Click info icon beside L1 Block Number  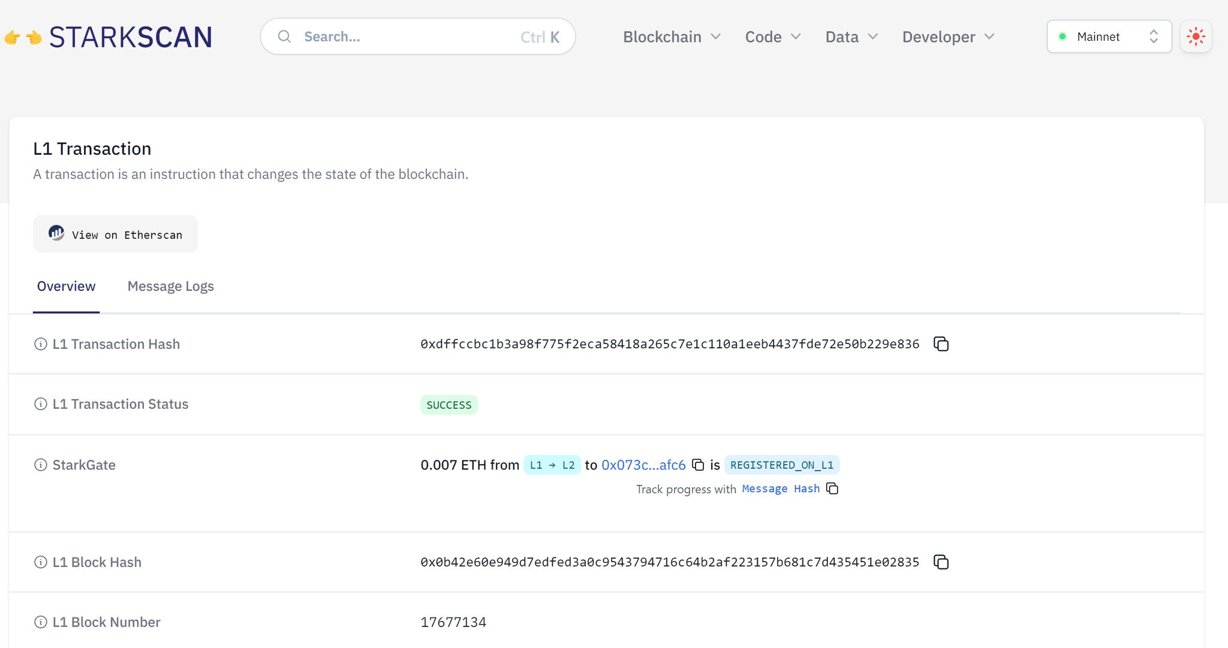point(41,622)
